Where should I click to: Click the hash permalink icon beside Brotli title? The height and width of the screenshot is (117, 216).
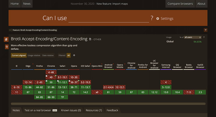click(x=6, y=39)
